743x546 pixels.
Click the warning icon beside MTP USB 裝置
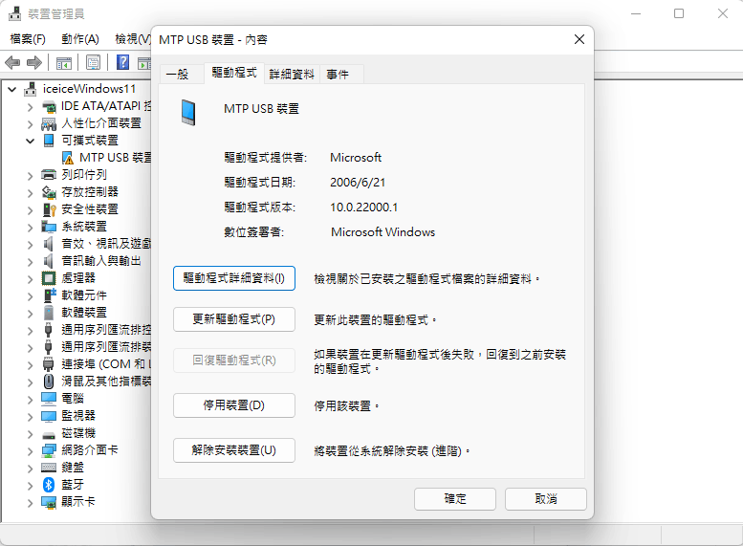click(68, 158)
